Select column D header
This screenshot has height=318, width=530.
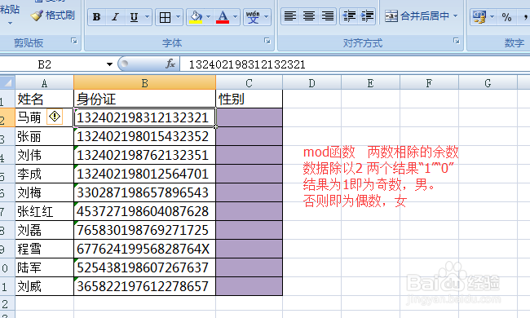(312, 83)
